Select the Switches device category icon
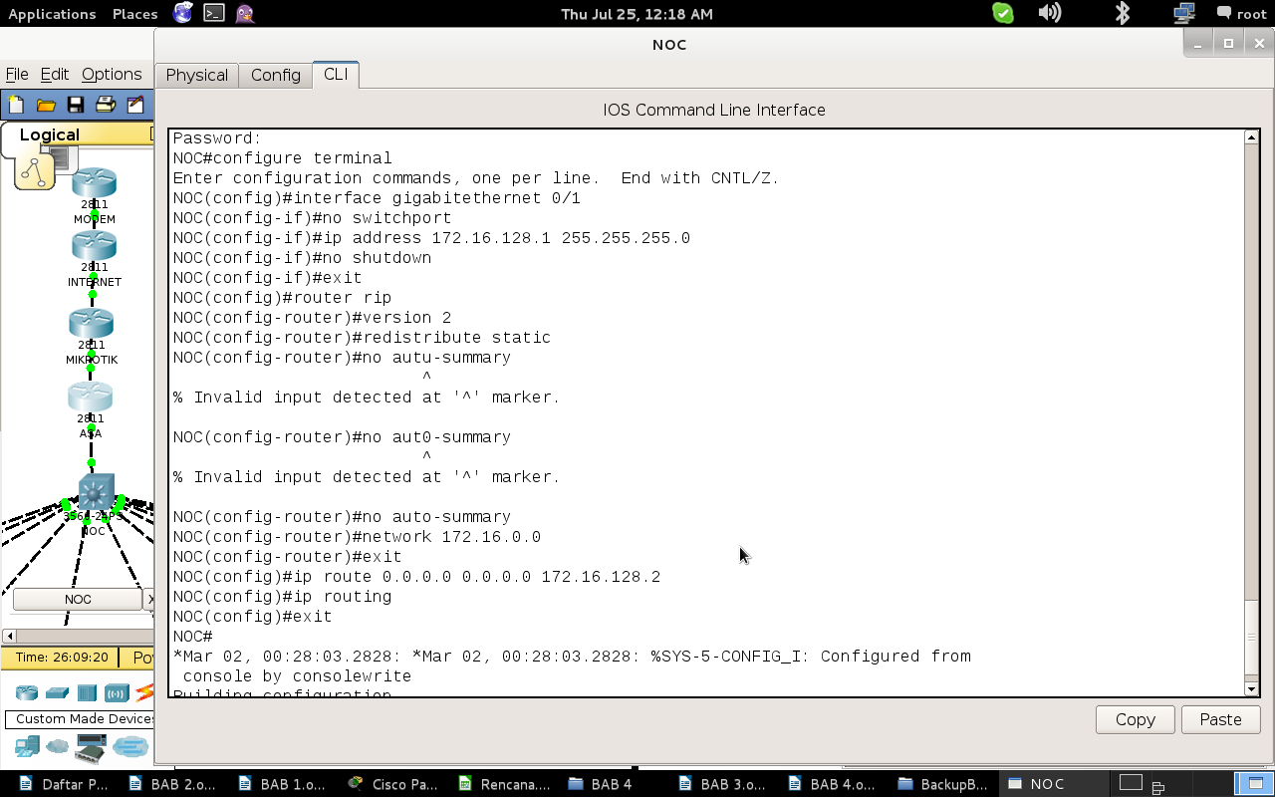Viewport: 1275px width, 797px height. 58,692
